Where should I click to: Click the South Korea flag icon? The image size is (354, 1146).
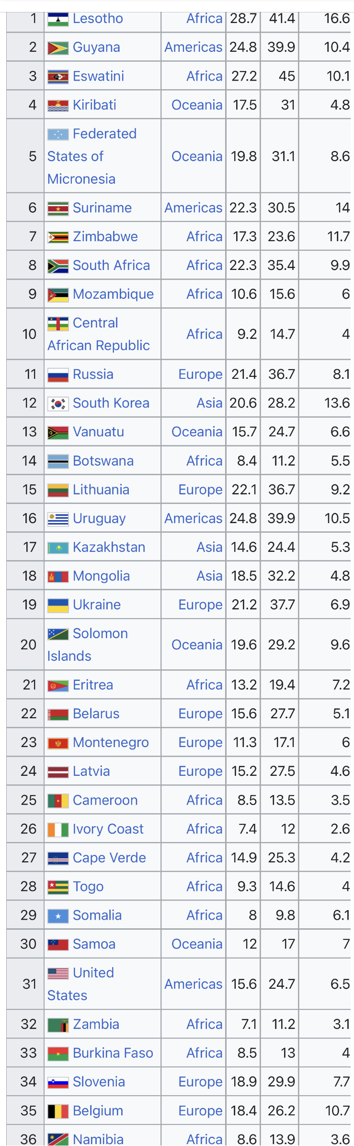pyautogui.click(x=58, y=404)
